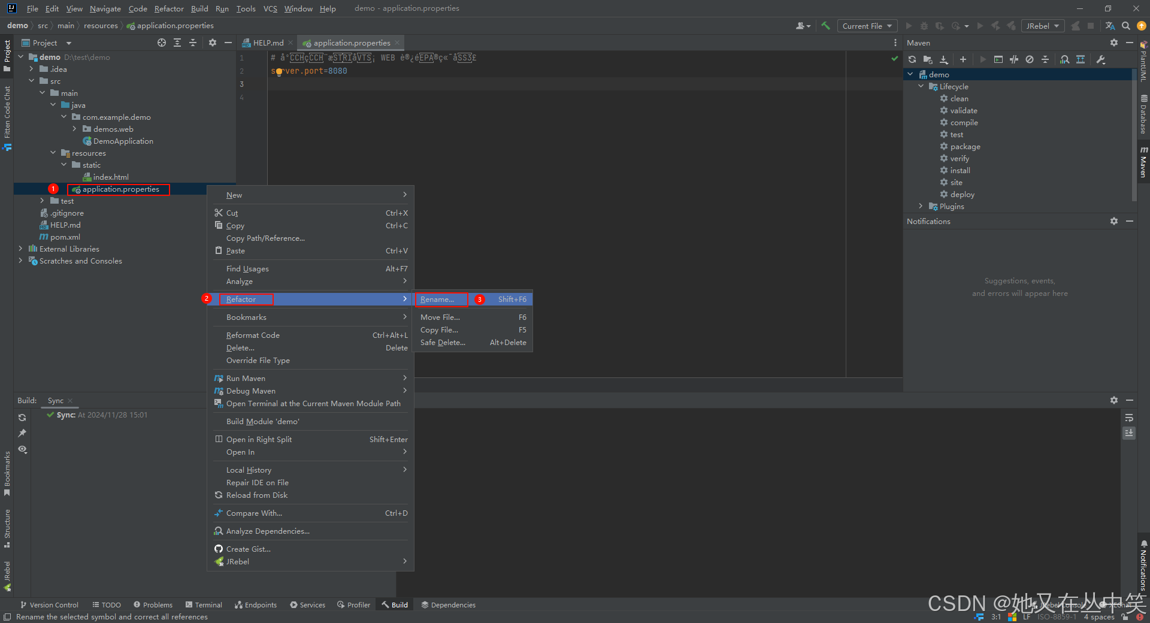The width and height of the screenshot is (1150, 623).
Task: Open the Endpoints tool window
Action: tap(256, 605)
